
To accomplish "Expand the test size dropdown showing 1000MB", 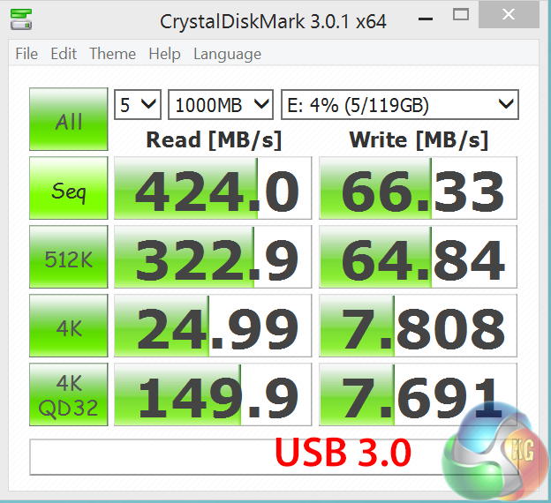I will pyautogui.click(x=221, y=105).
